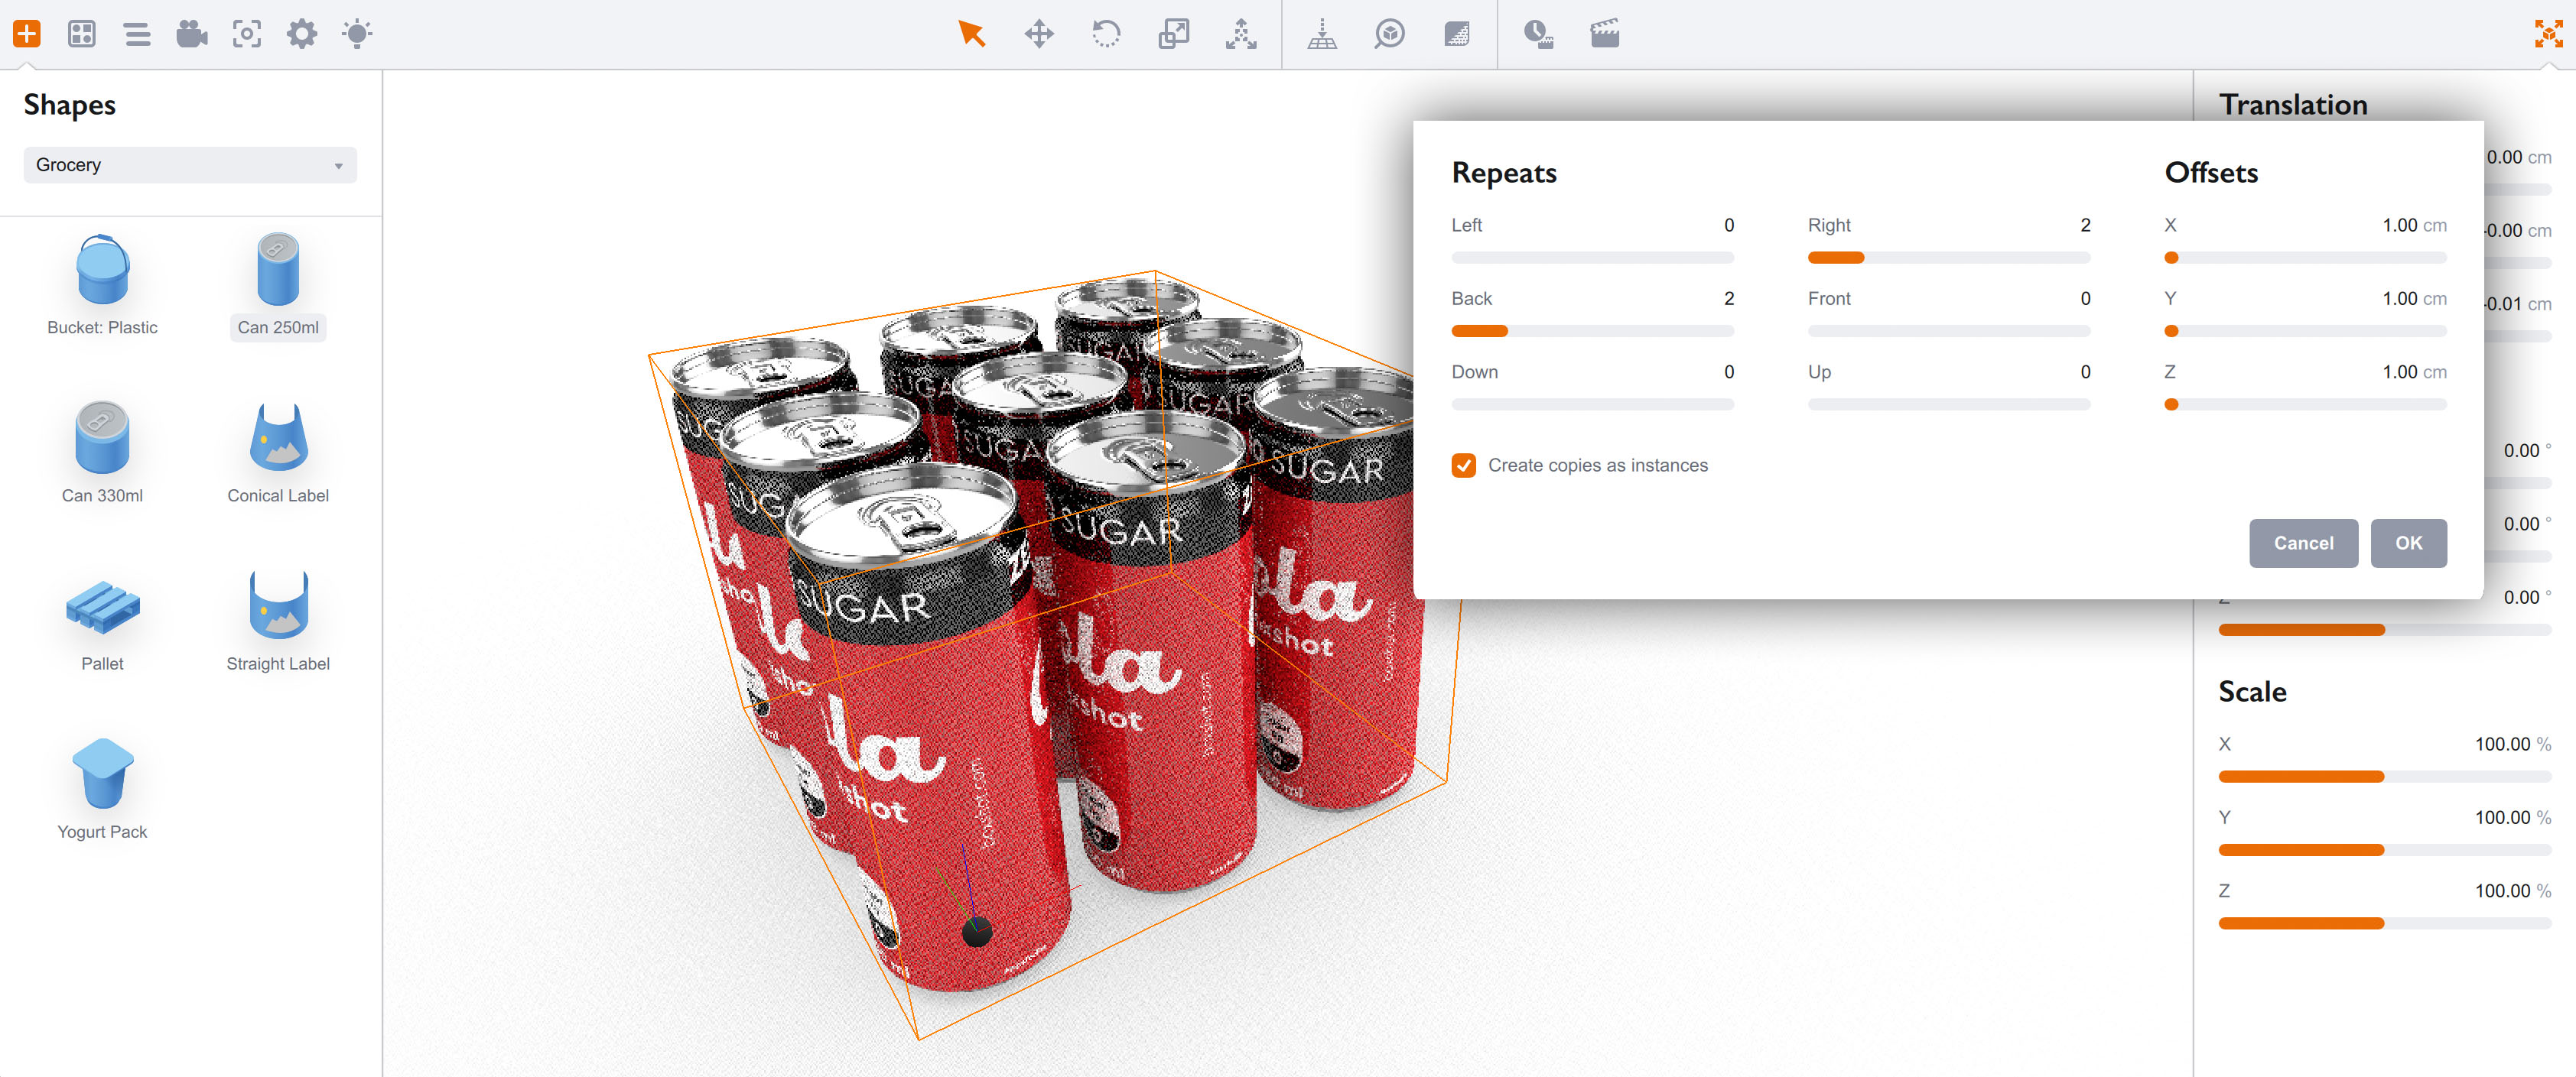Activate the Rotate tool
The width and height of the screenshot is (2576, 1077).
tap(1106, 34)
